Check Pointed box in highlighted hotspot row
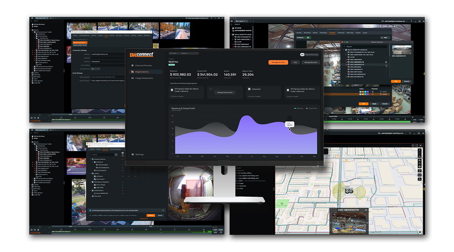The width and height of the screenshot is (454, 252). pos(373,94)
